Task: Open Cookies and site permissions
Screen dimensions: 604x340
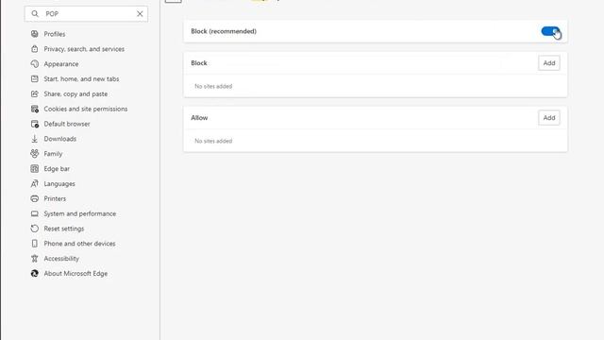Action: pyautogui.click(x=86, y=110)
